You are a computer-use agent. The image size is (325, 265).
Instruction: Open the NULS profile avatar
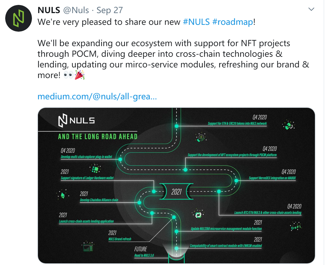point(19,18)
